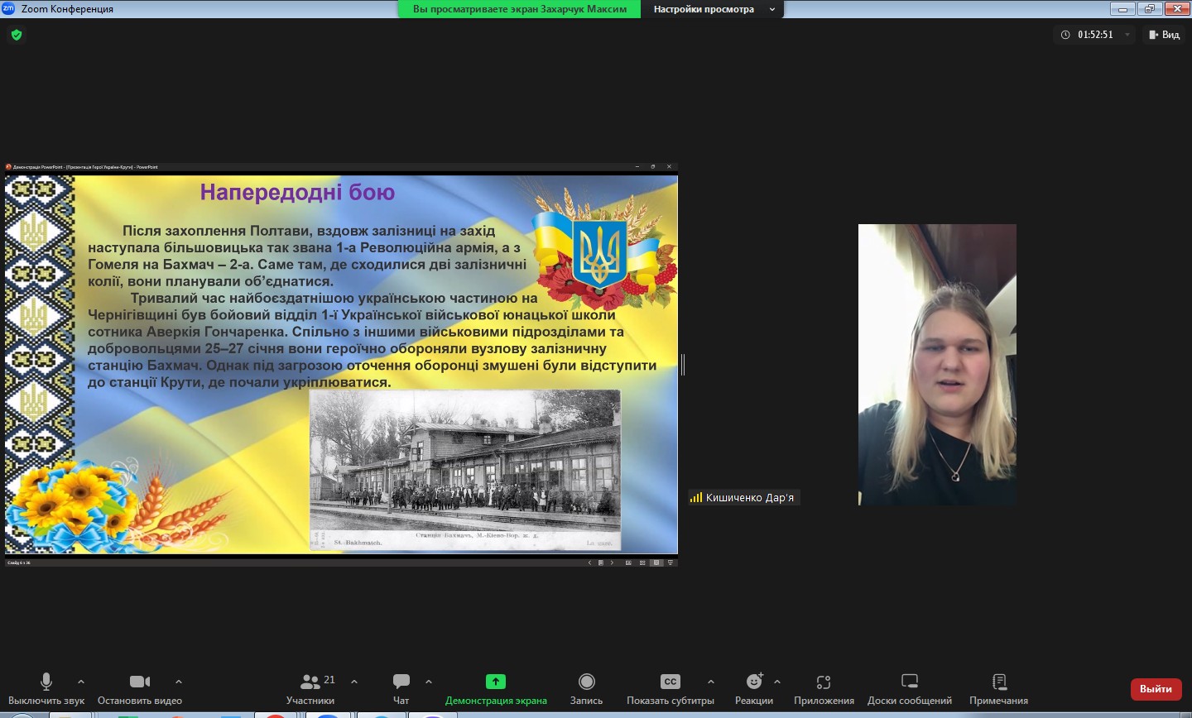The height and width of the screenshot is (718, 1192).
Task: Click the green Share Screen icon
Action: [495, 682]
